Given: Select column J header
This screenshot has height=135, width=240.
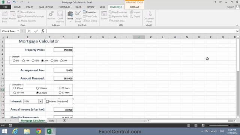Looking at the screenshot, I should 139,37.
